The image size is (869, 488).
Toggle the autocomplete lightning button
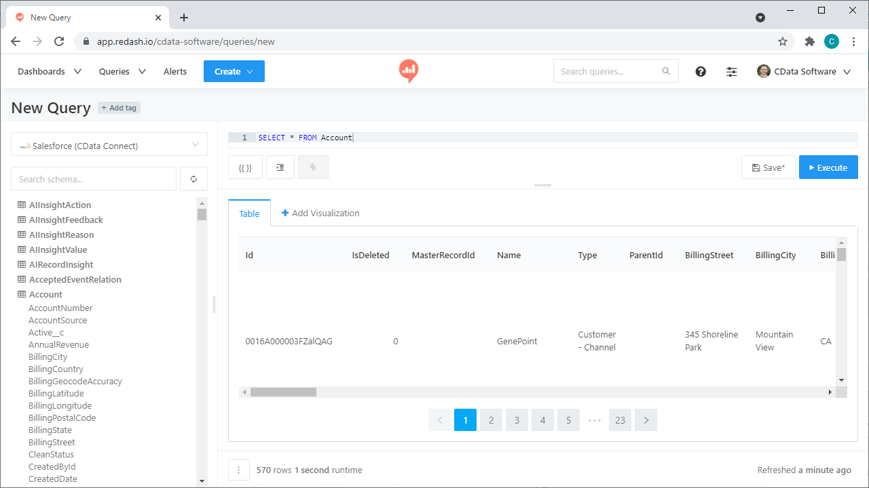pyautogui.click(x=313, y=167)
